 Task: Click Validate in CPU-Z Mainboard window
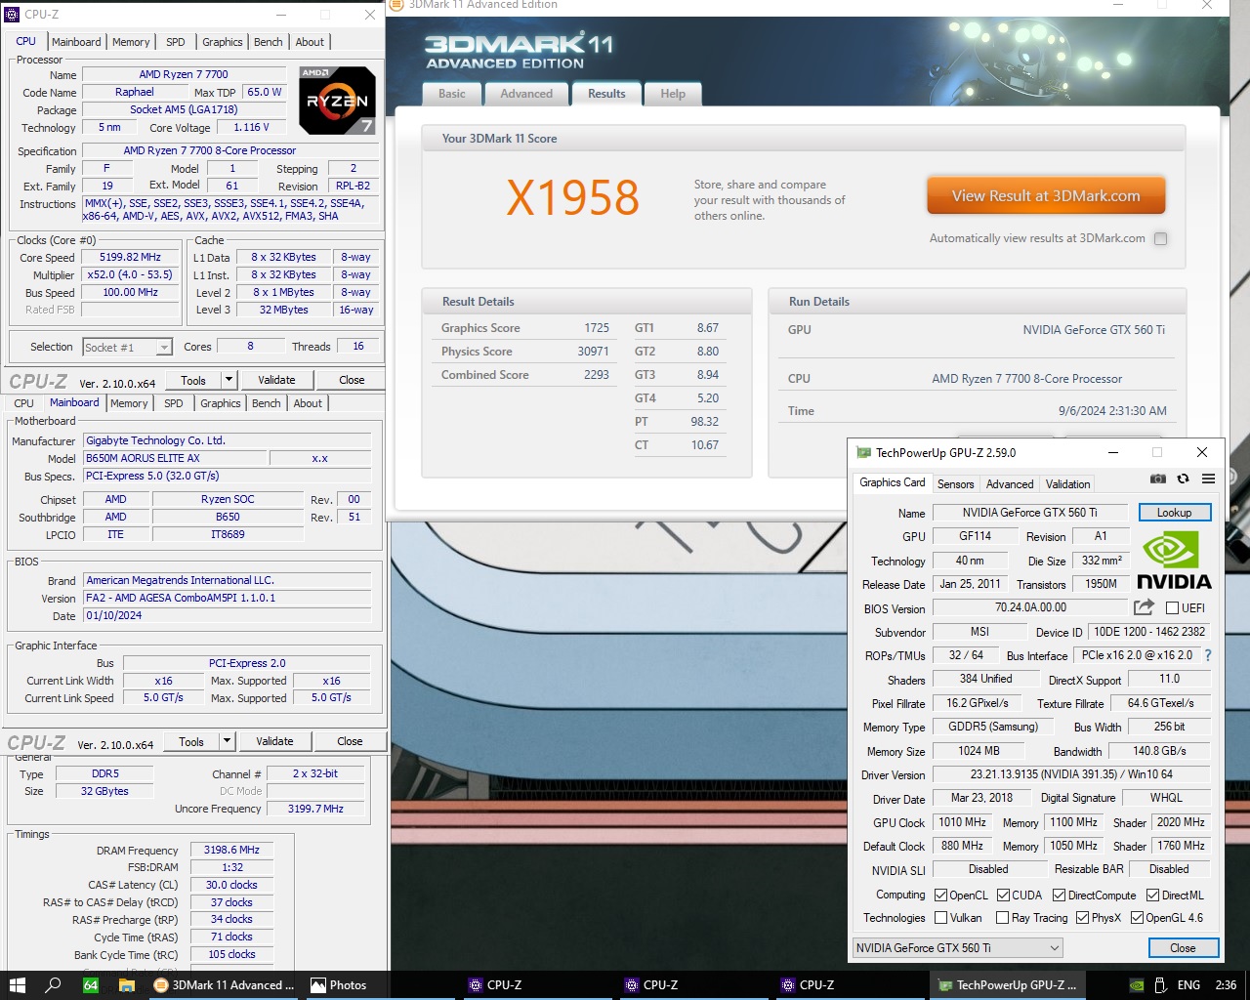coord(274,741)
